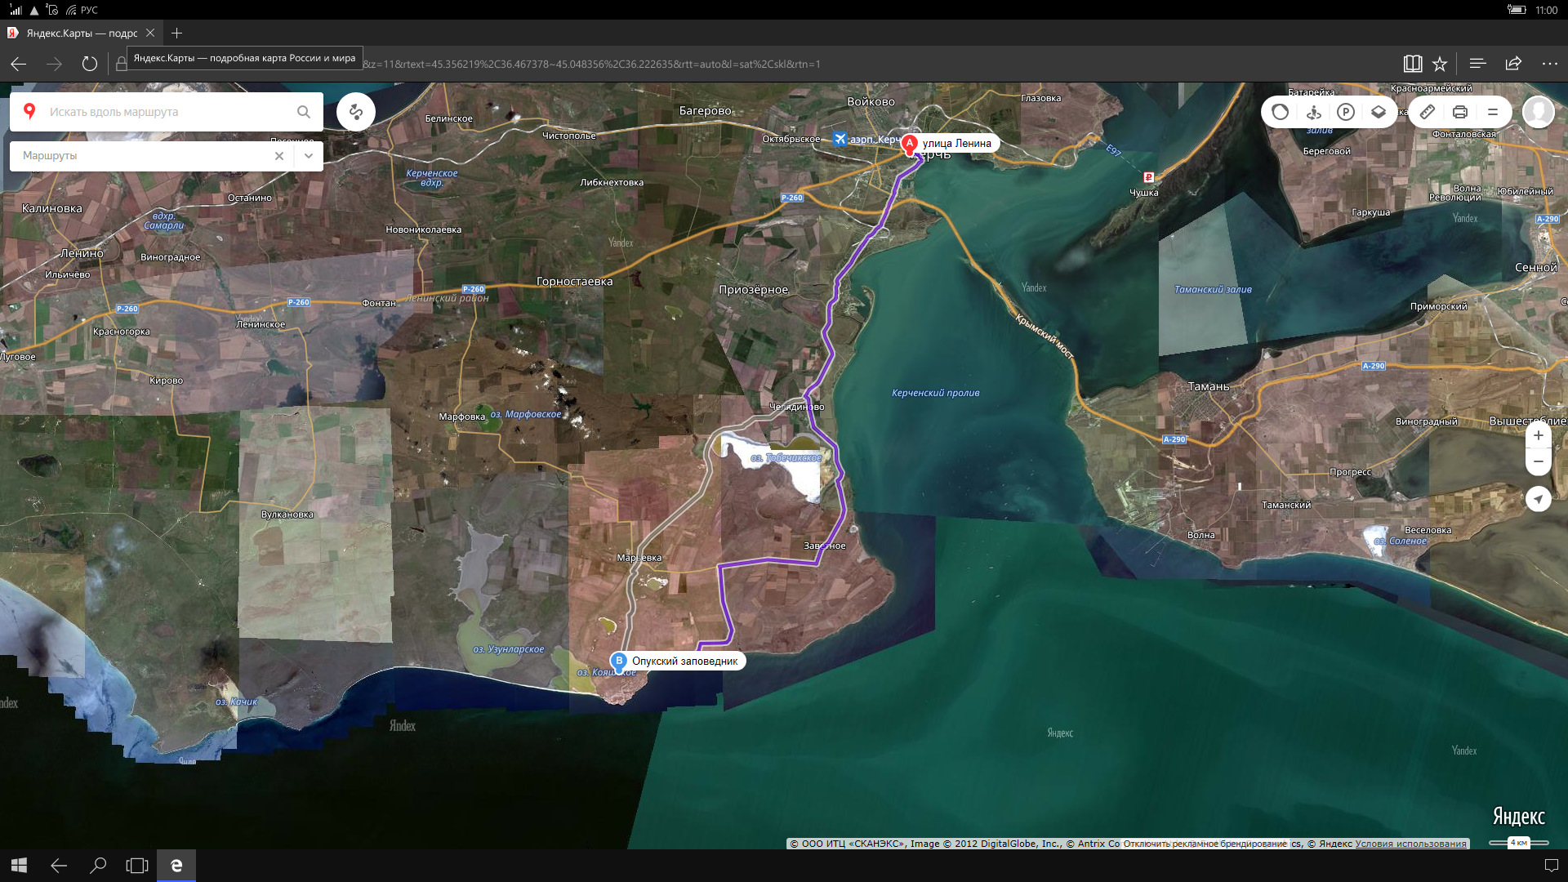Locate my position on the map
Viewport: 1568px width, 882px height.
[1539, 498]
